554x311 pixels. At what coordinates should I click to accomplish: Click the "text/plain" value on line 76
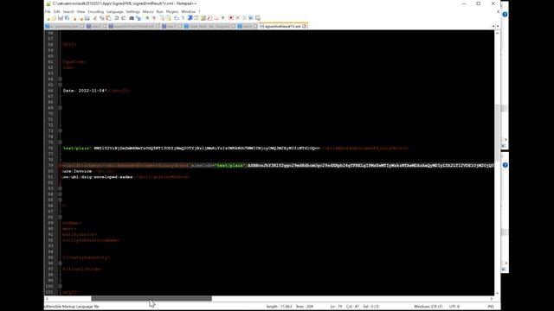pyautogui.click(x=77, y=148)
